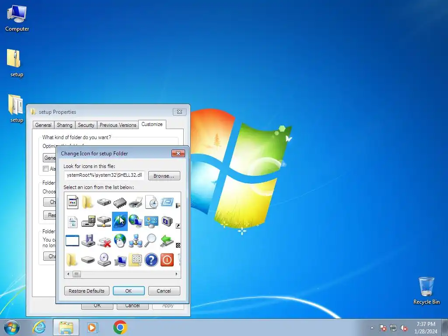Select the setup folder on desktop
The width and height of the screenshot is (448, 336).
click(x=16, y=108)
